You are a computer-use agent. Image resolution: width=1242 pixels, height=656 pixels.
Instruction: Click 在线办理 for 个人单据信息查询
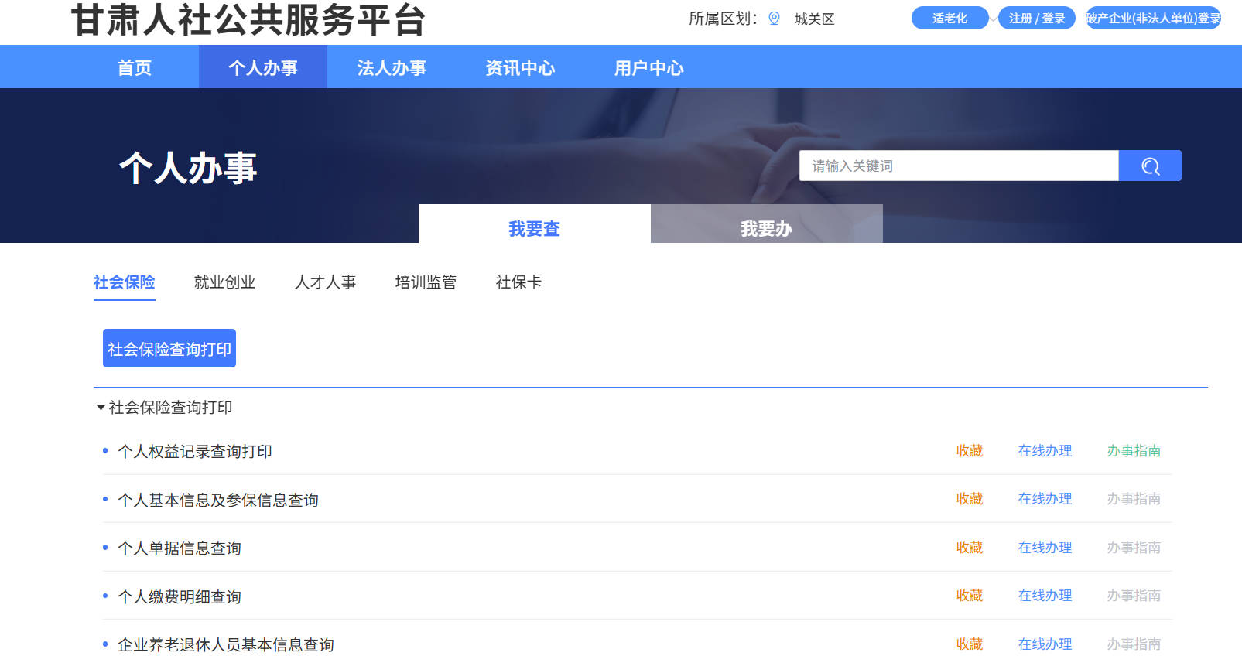(1045, 548)
